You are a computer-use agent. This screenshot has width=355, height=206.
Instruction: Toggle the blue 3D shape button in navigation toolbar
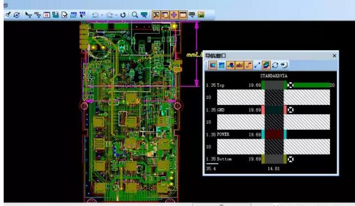pyautogui.click(x=231, y=65)
